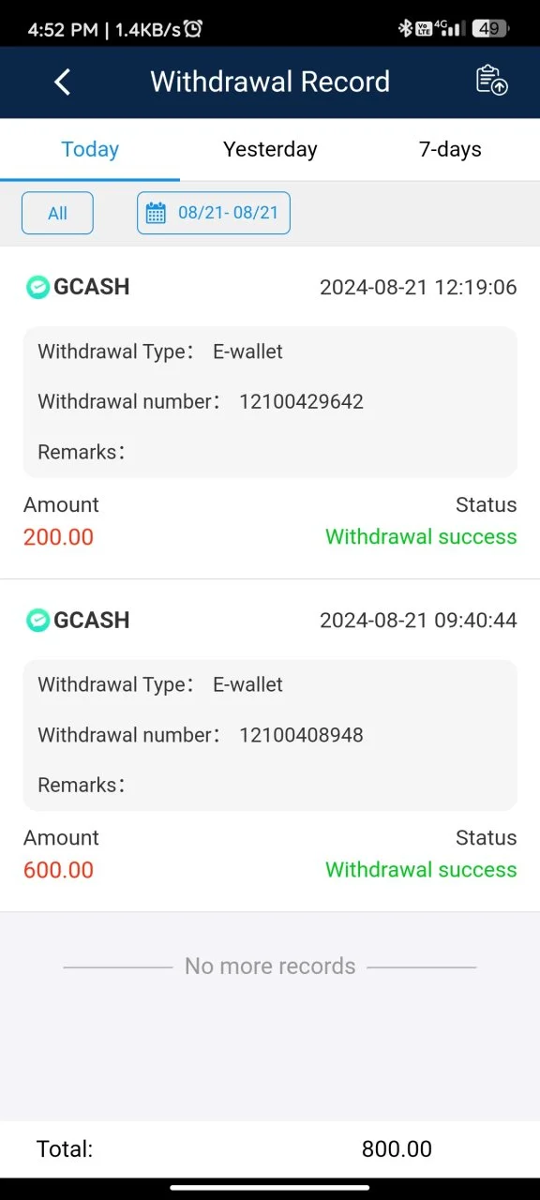Tap the GCASH logo in 09:40:44 record
The height and width of the screenshot is (1200, 540).
[37, 620]
